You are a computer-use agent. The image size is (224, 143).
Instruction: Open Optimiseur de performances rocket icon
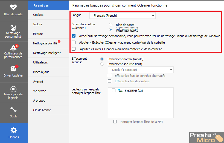13,48
